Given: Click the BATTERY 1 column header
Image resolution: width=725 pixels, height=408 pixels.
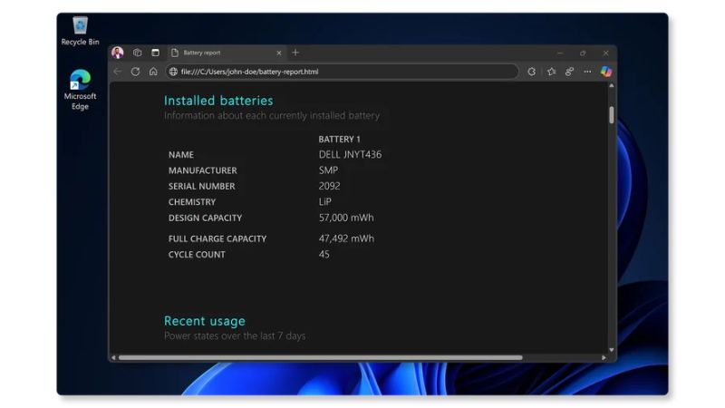Looking at the screenshot, I should [339, 140].
